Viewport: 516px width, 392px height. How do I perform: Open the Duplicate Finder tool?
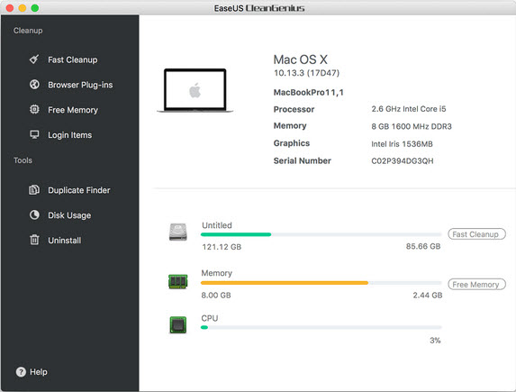pos(79,190)
